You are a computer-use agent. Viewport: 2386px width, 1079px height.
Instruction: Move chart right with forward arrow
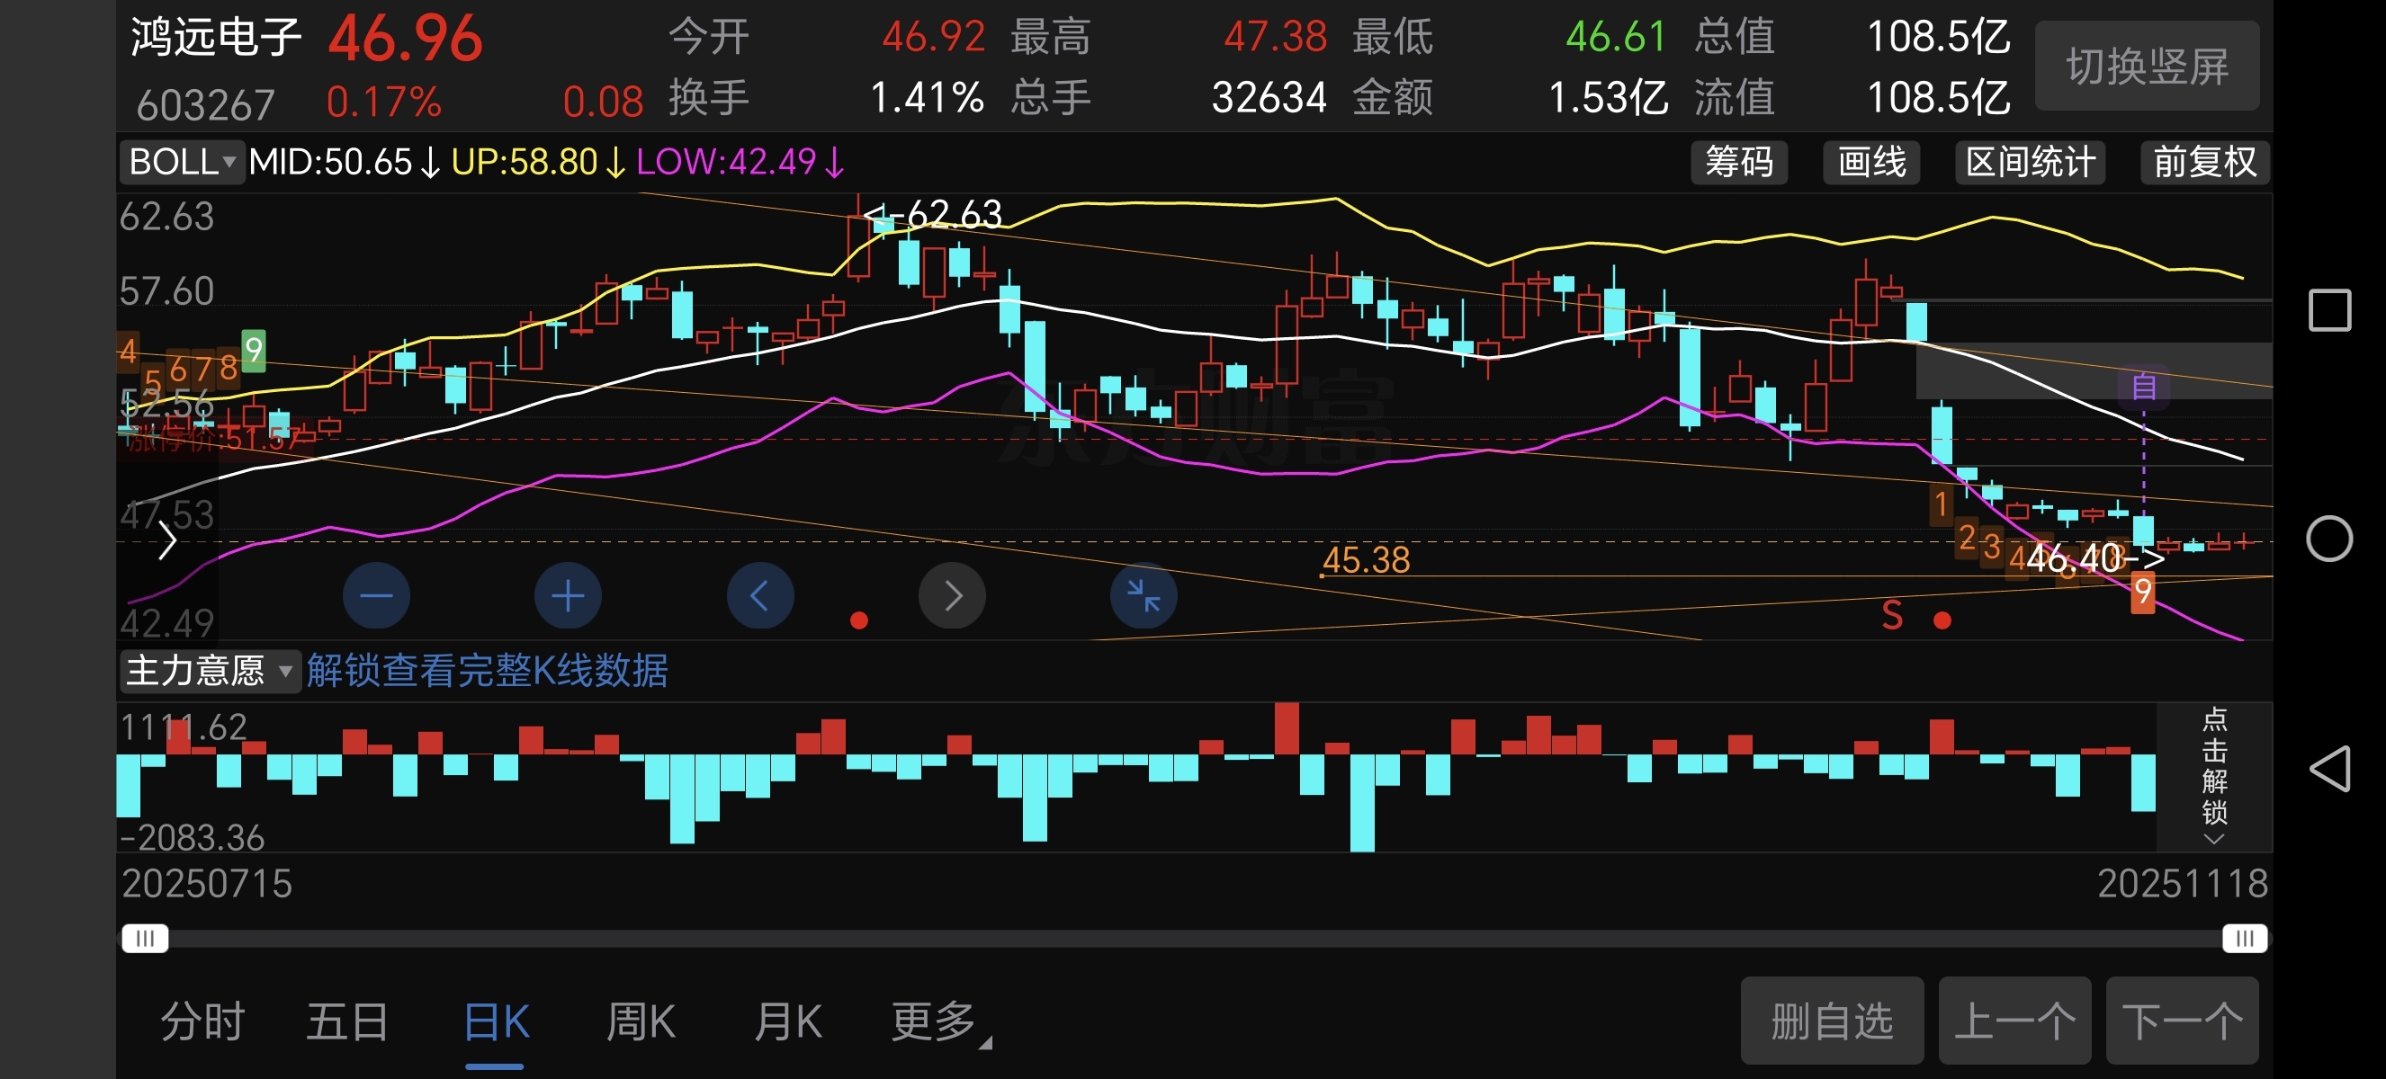coord(951,595)
